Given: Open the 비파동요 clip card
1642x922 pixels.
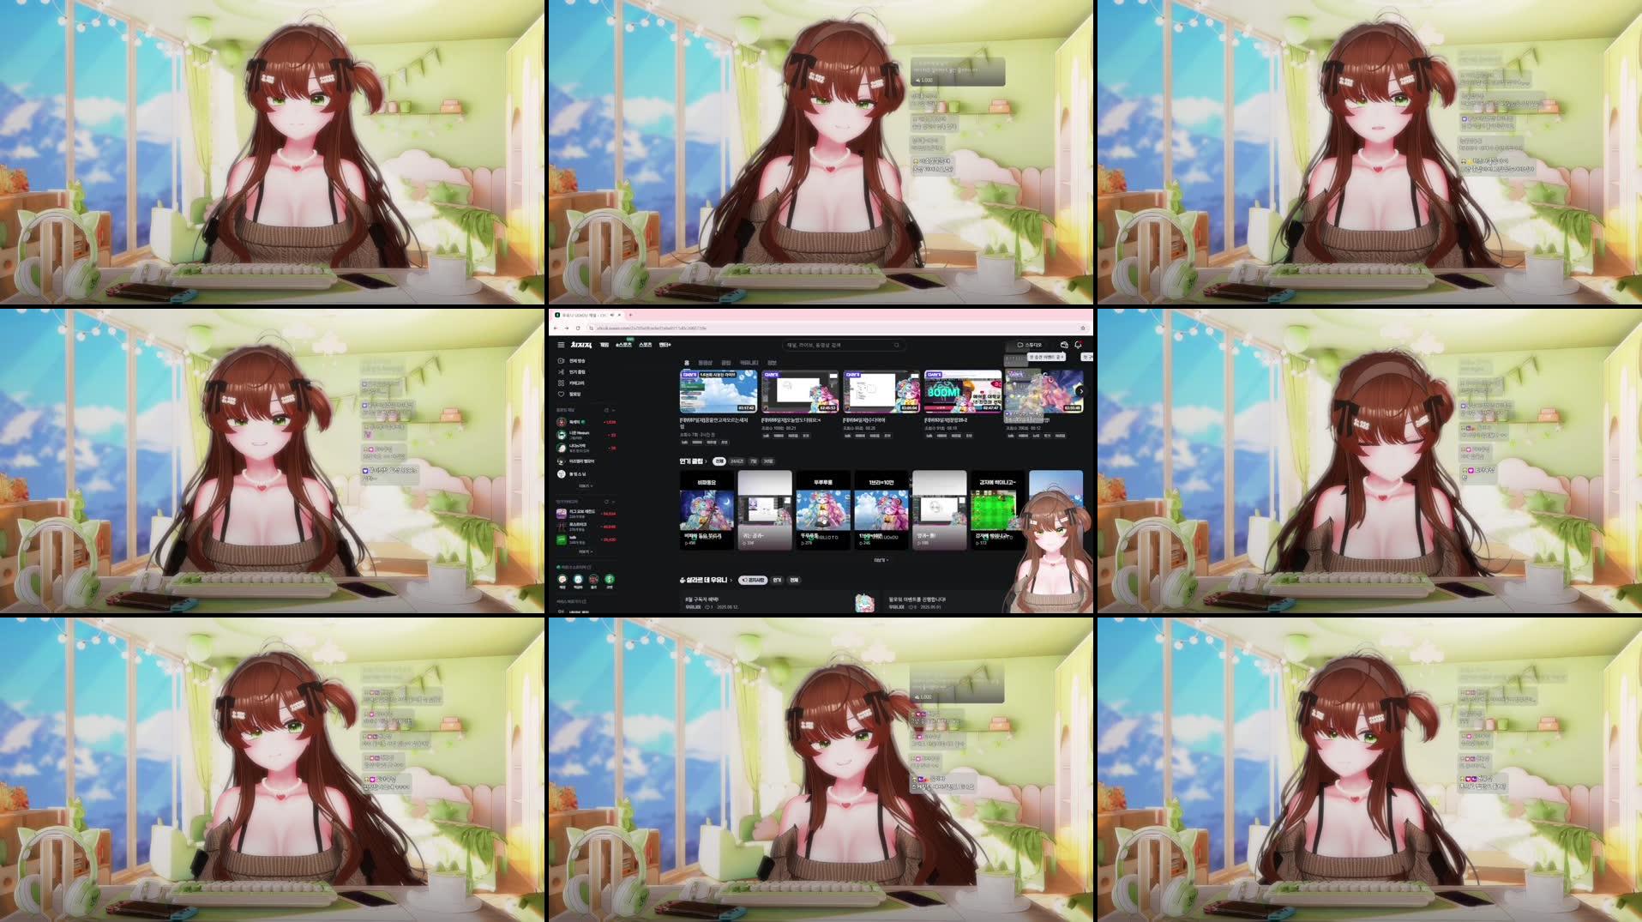Looking at the screenshot, I should [x=707, y=509].
